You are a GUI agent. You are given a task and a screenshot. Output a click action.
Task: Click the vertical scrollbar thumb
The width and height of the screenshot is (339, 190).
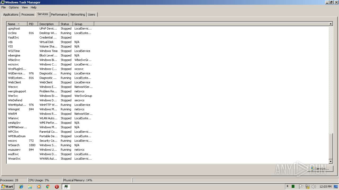[x=331, y=146]
